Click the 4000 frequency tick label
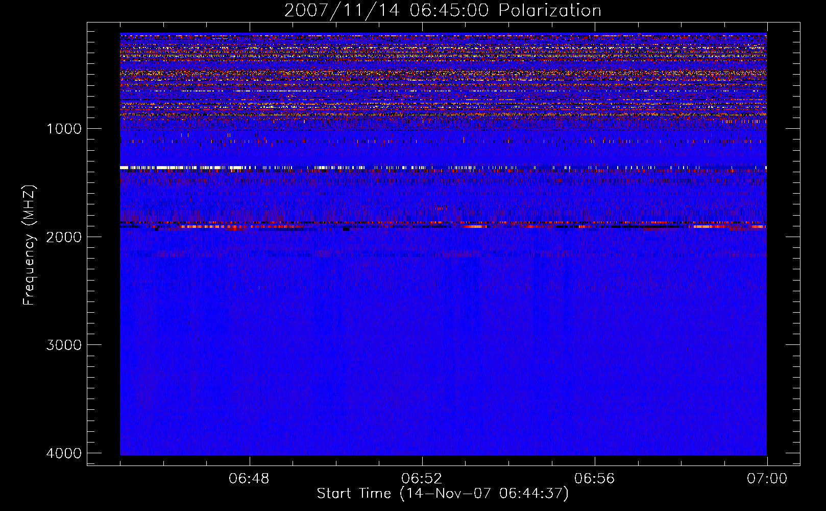The height and width of the screenshot is (511, 826). tap(64, 453)
